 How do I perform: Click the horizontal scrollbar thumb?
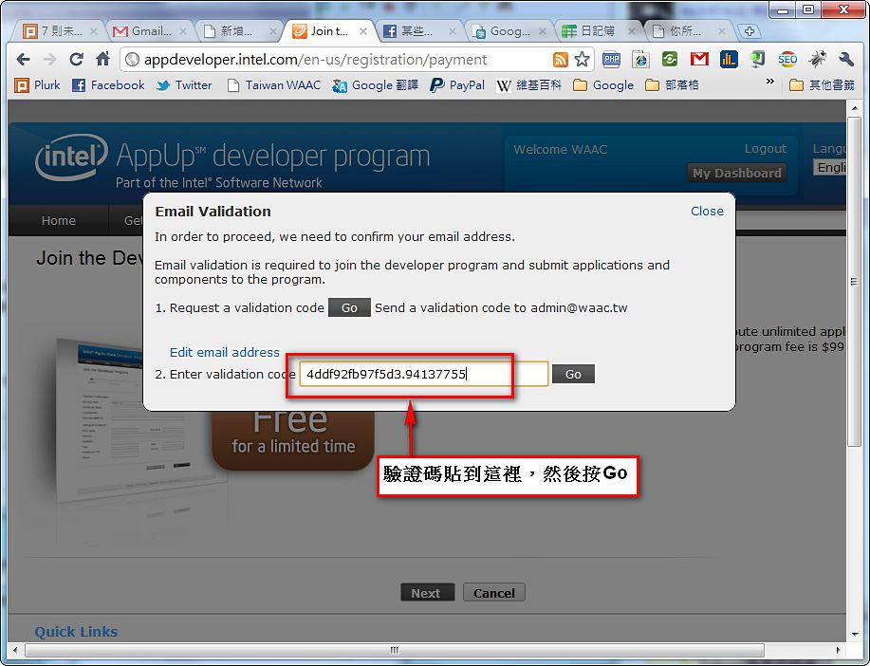[x=395, y=650]
